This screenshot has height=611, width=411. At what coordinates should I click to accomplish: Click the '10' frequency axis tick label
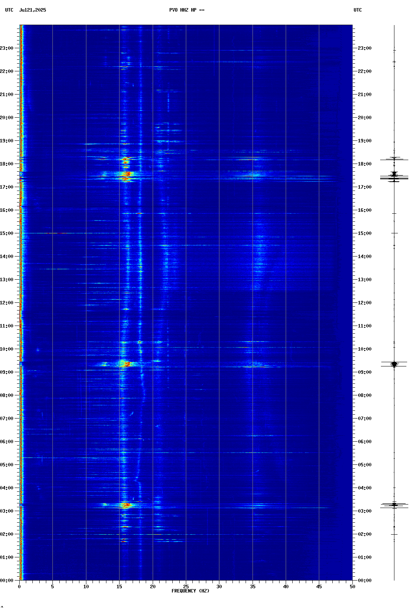click(86, 587)
